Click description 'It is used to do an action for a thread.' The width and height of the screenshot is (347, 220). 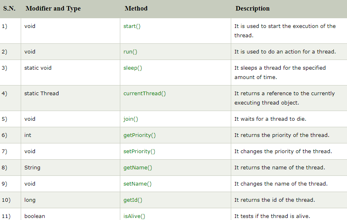pyautogui.click(x=285, y=52)
